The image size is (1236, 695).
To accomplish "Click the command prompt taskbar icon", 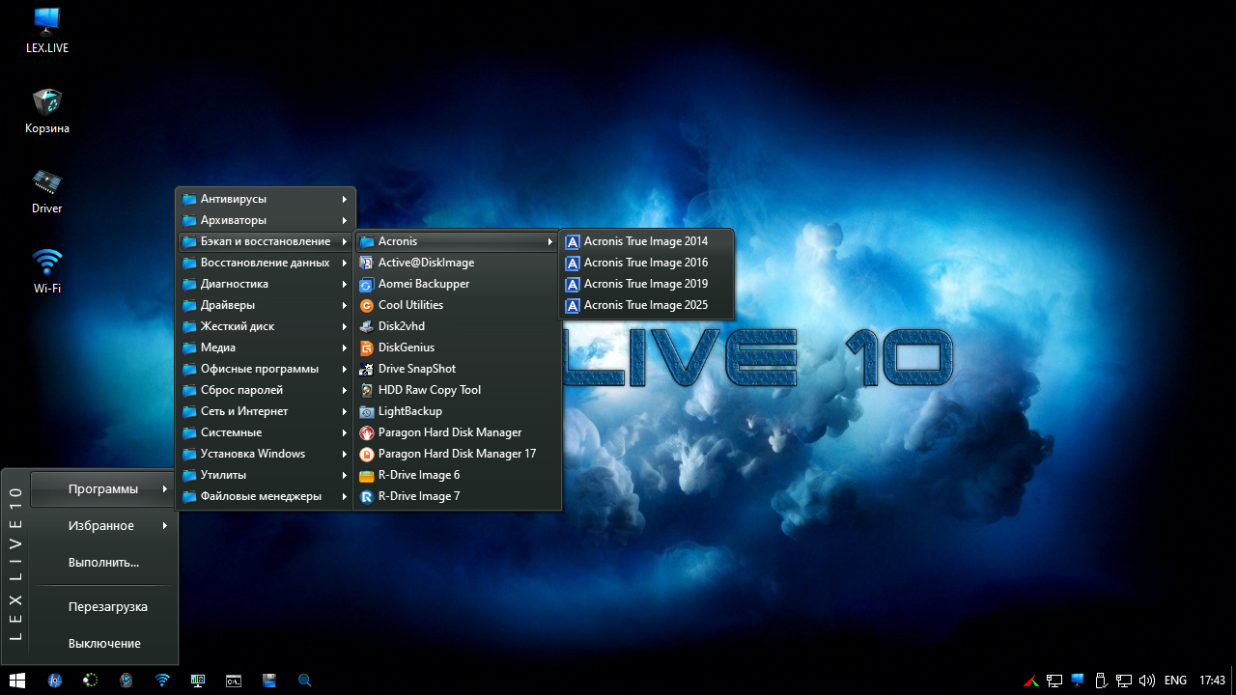I will click(233, 681).
